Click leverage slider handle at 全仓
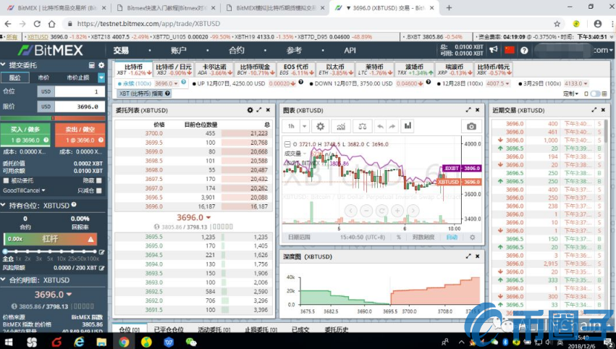Viewport: 616px width, 349px height. [5, 251]
